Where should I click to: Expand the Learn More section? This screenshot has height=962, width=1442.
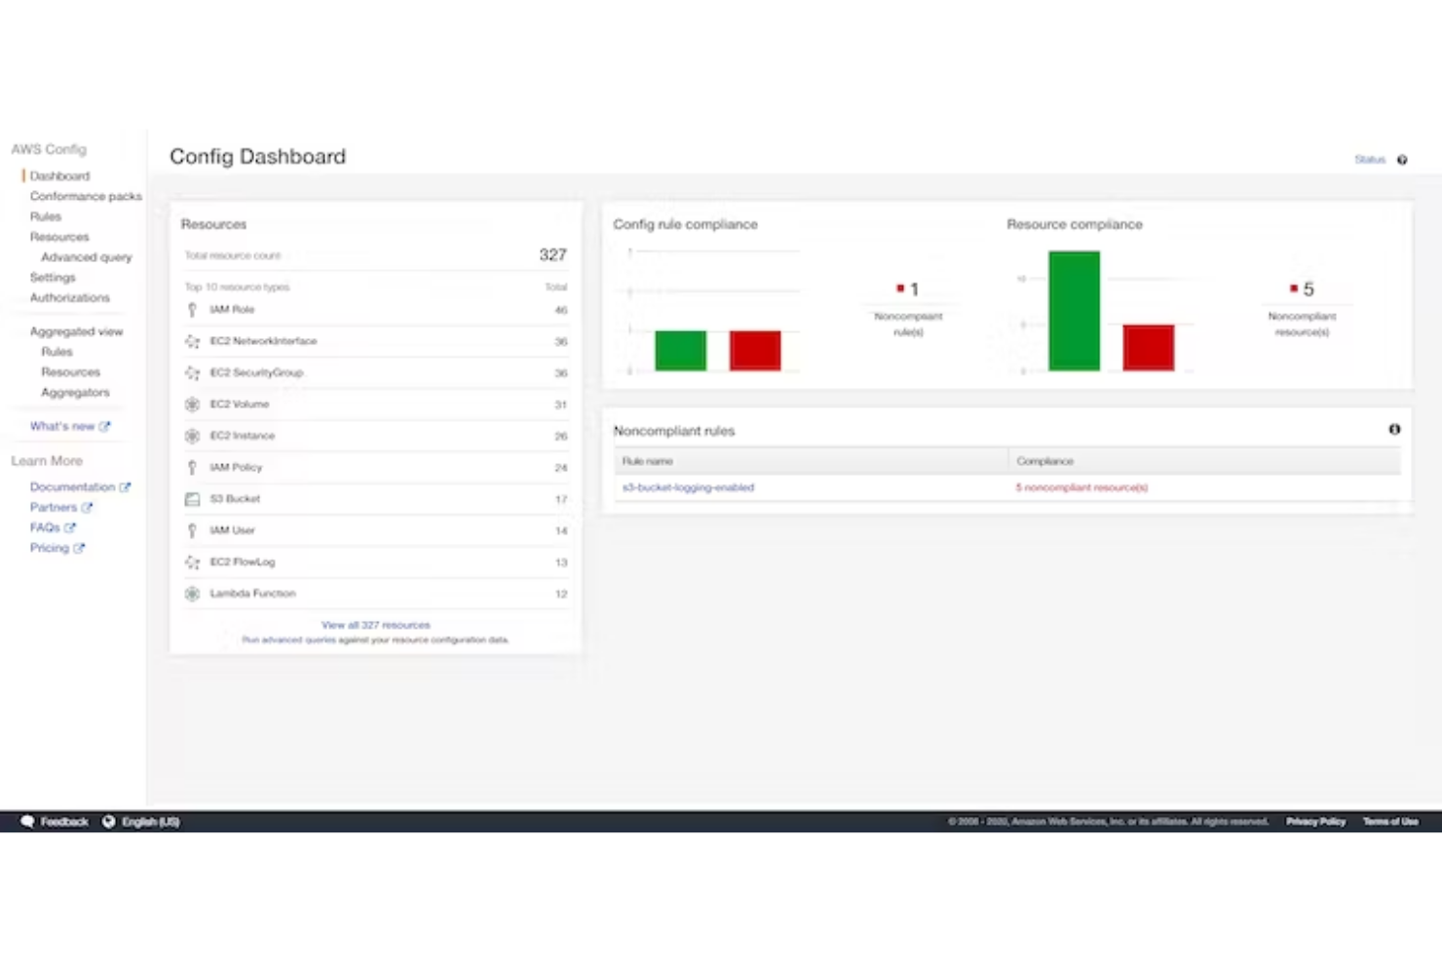coord(48,460)
